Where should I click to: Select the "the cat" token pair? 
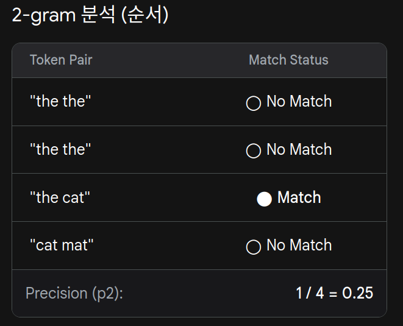pos(60,198)
